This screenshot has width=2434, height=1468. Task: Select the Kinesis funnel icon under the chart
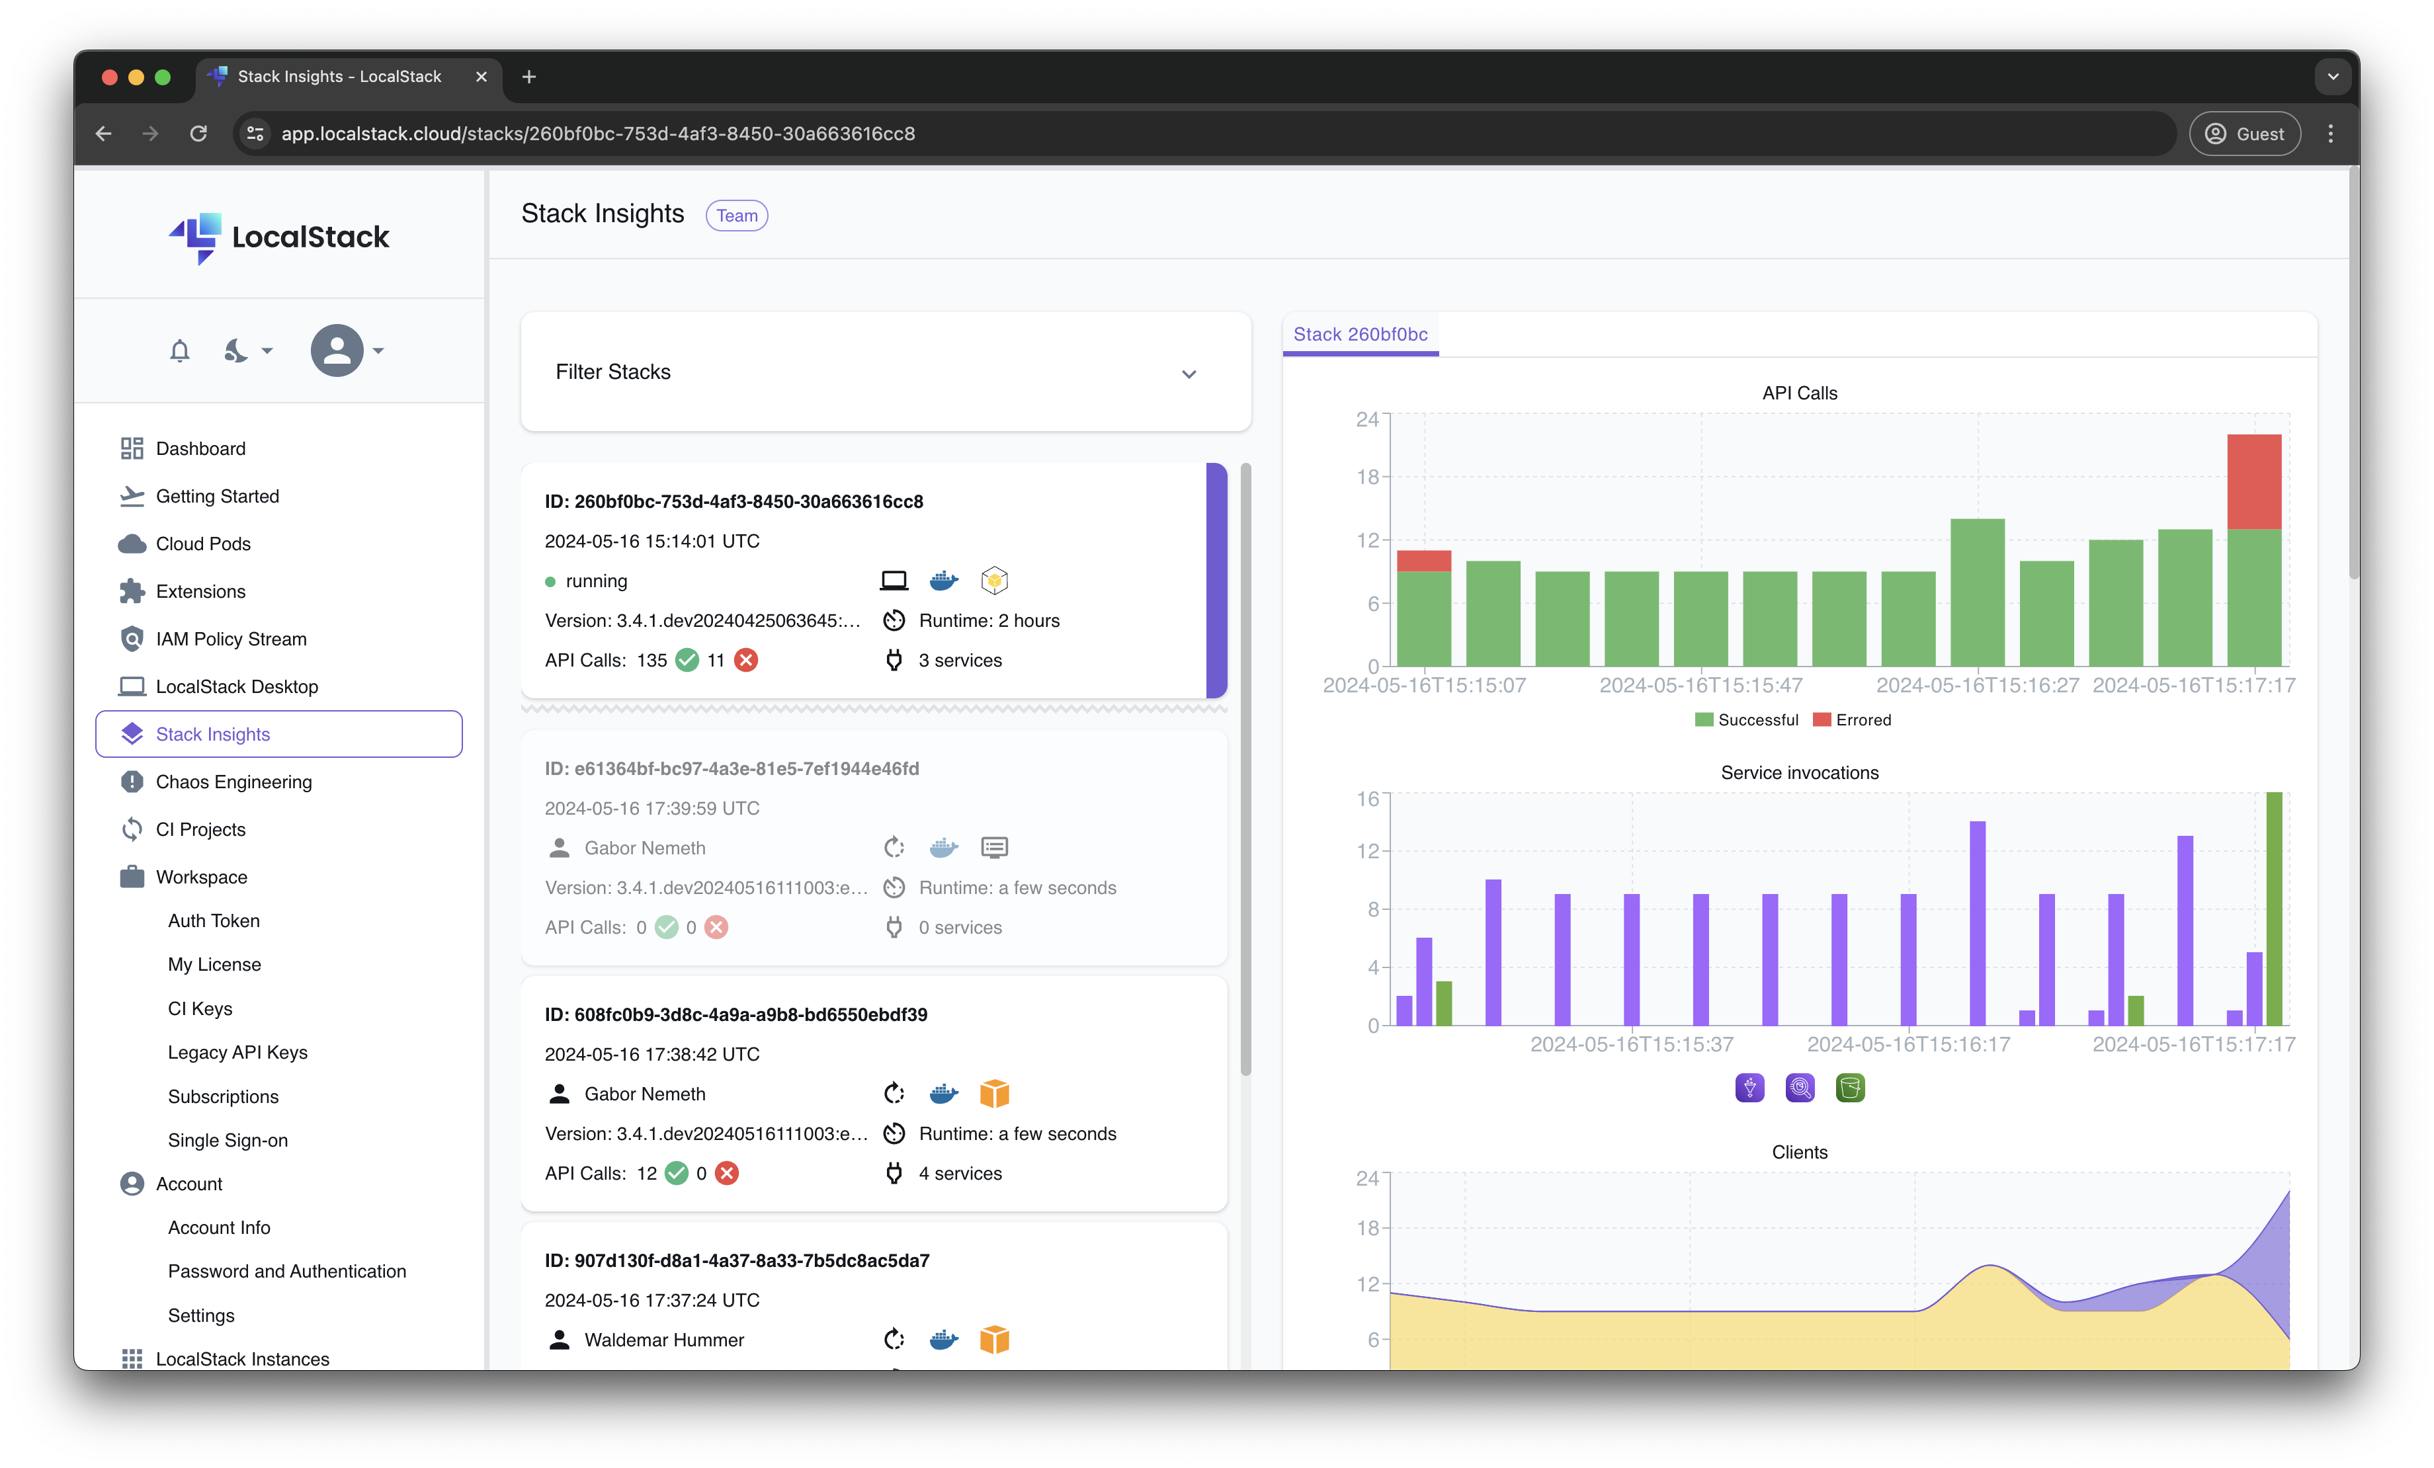pyautogui.click(x=1749, y=1088)
